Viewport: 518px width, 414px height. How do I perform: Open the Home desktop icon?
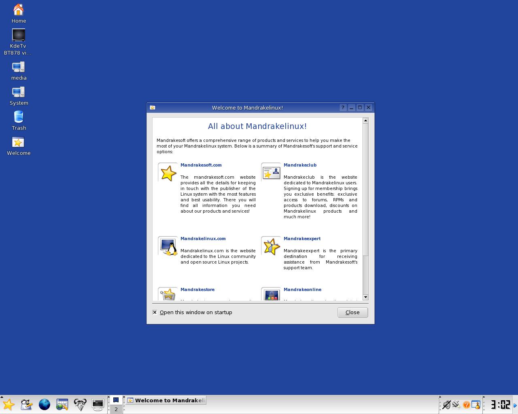pos(19,14)
